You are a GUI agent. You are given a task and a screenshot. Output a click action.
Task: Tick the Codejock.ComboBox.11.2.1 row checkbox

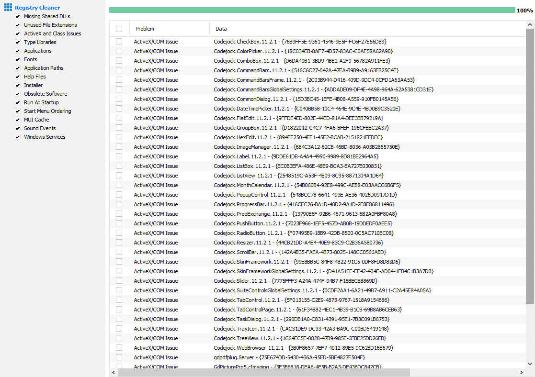pyautogui.click(x=119, y=61)
